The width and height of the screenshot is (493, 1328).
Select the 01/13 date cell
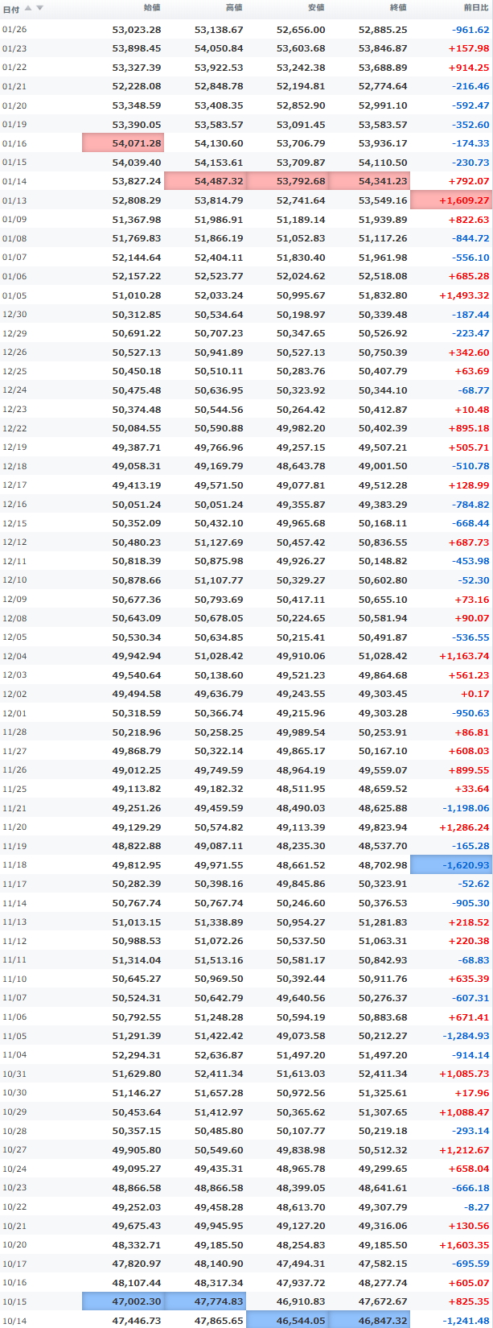pos(14,200)
